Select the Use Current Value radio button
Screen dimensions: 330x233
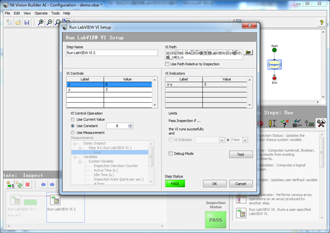click(x=73, y=119)
